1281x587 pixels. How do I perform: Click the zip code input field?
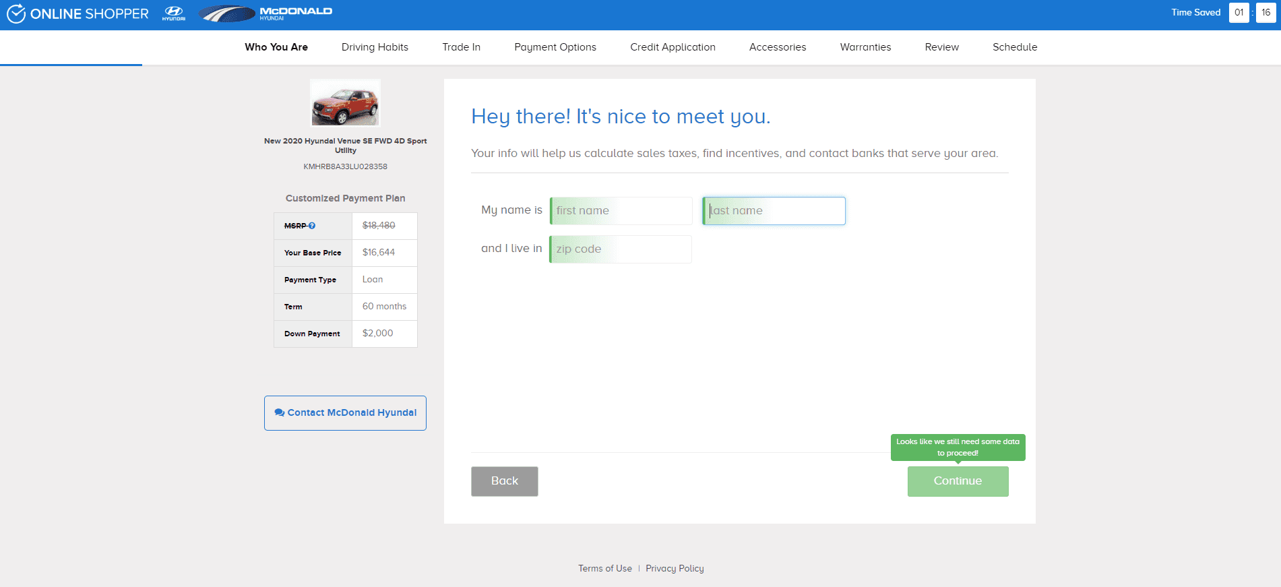pos(621,249)
